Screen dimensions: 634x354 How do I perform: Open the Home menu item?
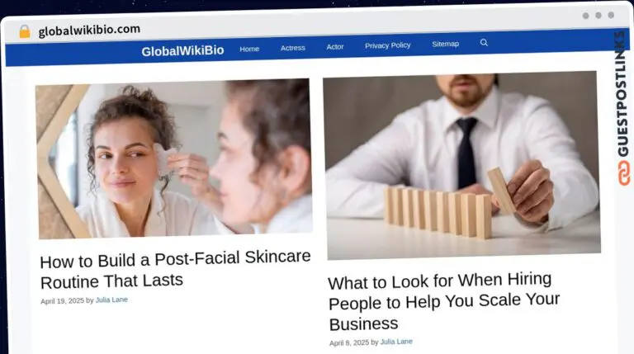click(249, 49)
